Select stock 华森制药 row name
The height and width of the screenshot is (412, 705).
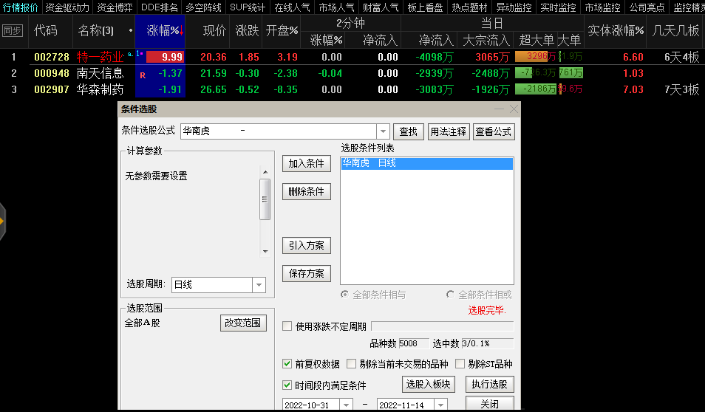(100, 89)
